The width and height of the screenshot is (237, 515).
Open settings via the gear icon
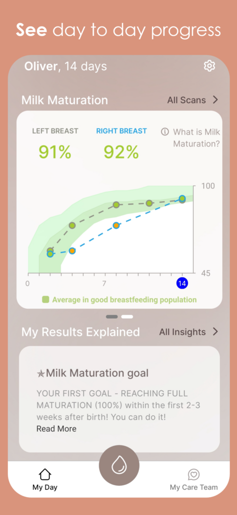click(x=209, y=66)
